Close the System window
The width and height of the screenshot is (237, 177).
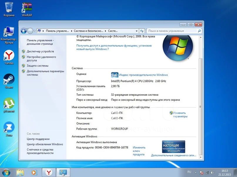(198, 25)
